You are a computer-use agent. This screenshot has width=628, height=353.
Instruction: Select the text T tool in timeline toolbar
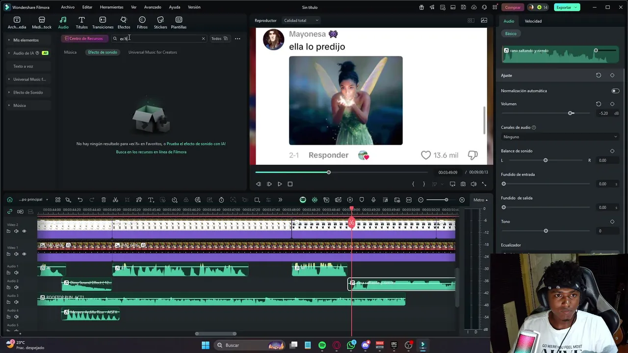click(x=151, y=200)
